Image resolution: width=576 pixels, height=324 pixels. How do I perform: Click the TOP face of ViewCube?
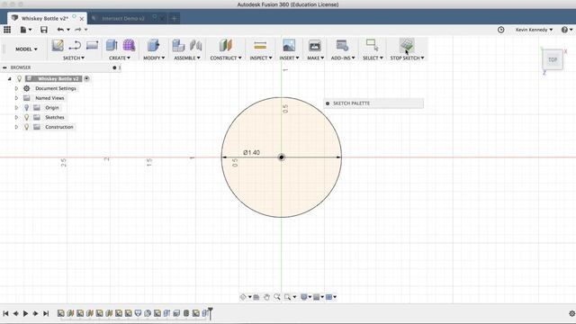coord(553,59)
